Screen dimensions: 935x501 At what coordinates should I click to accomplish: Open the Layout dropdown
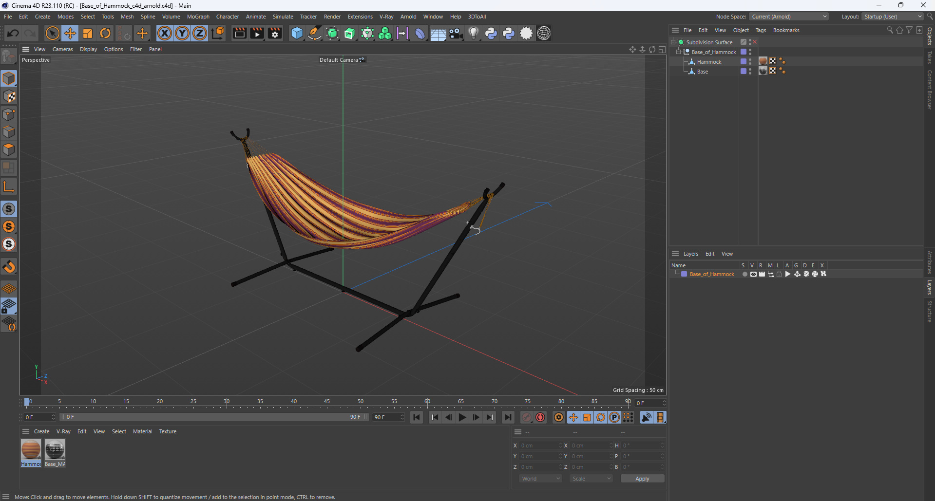click(x=893, y=17)
